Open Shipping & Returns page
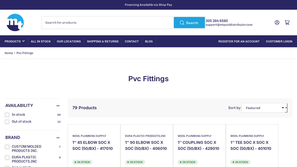297x167 pixels. pyautogui.click(x=102, y=42)
